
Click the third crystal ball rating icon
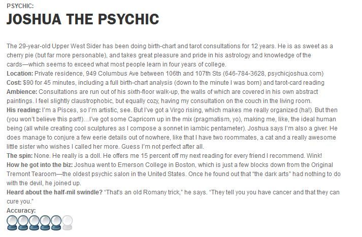pos(34,223)
